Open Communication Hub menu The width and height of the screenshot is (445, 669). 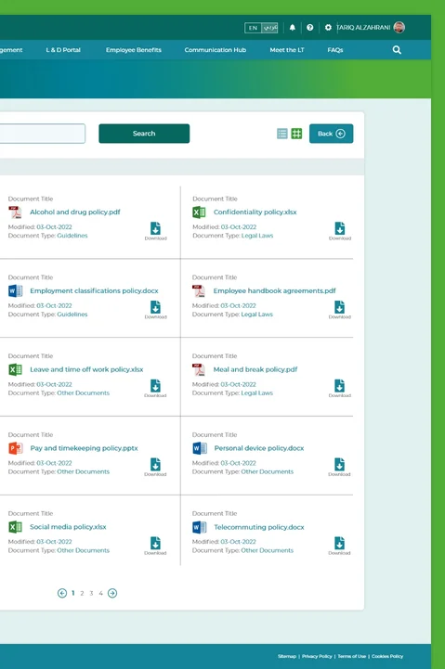[x=216, y=50]
